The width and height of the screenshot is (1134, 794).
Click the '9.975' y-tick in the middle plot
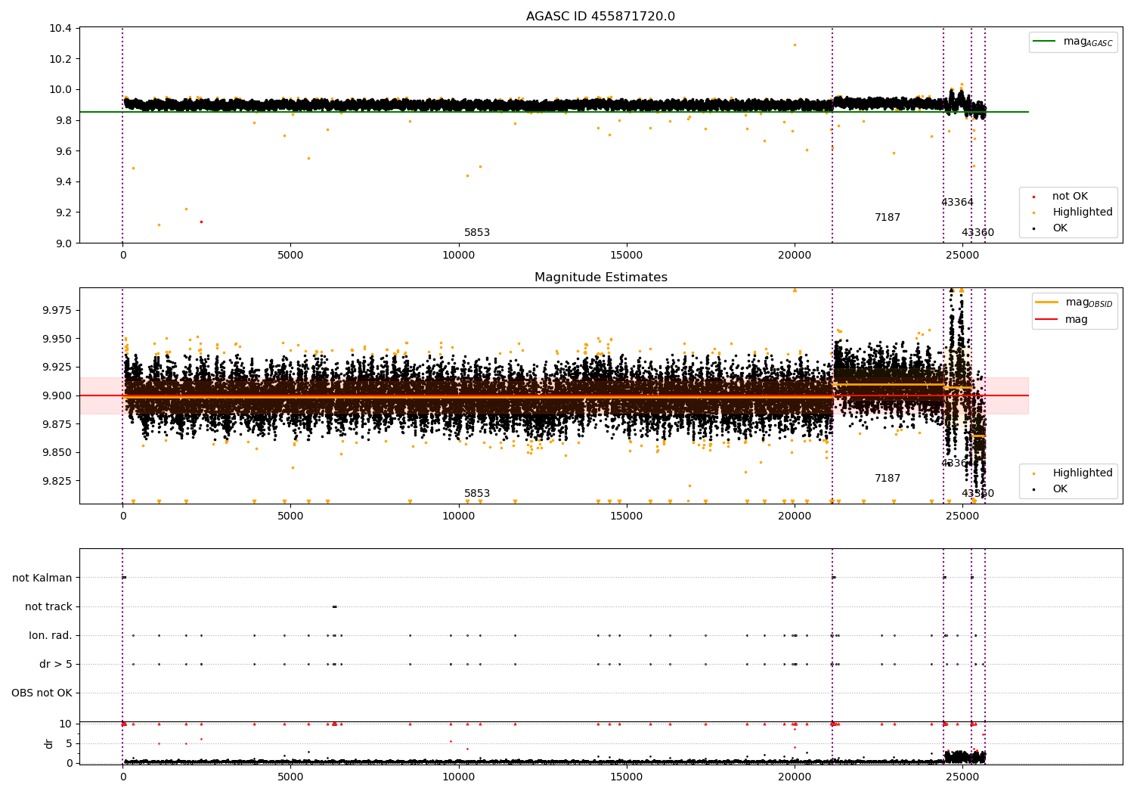pos(57,310)
